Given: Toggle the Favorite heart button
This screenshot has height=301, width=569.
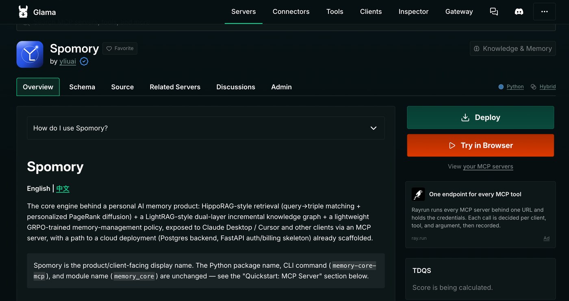Looking at the screenshot, I should (x=120, y=48).
